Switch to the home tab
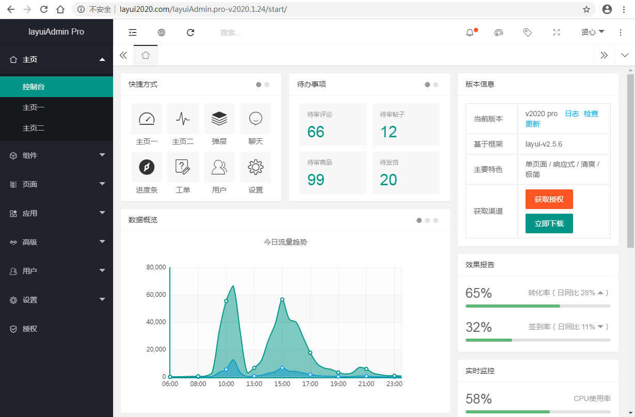635x417 pixels. pyautogui.click(x=146, y=55)
